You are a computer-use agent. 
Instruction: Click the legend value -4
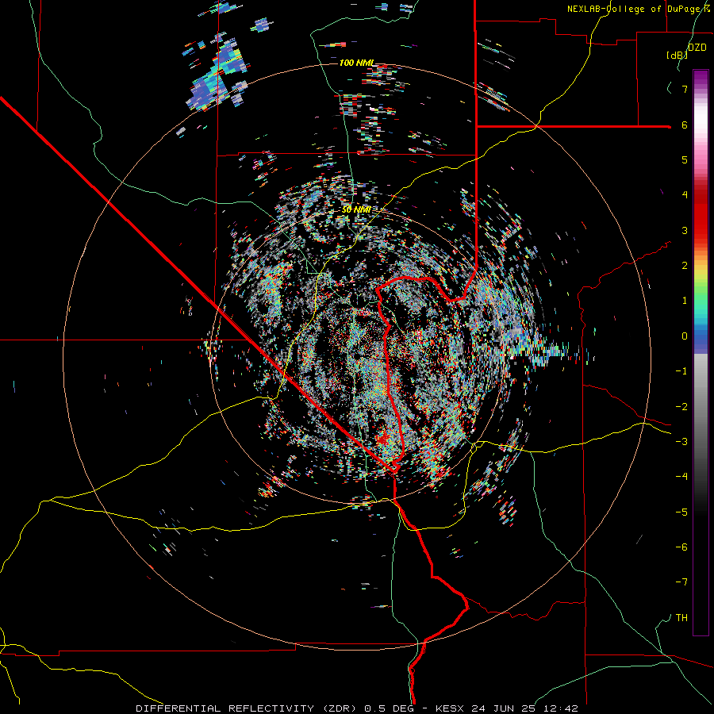tap(681, 476)
